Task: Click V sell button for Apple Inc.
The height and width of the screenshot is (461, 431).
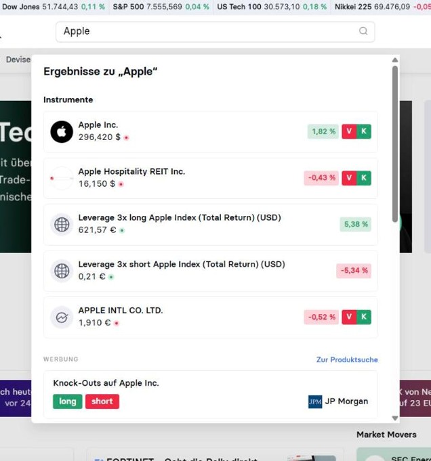Action: (x=349, y=131)
